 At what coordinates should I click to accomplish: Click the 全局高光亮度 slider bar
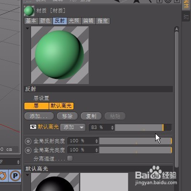coord(136,150)
